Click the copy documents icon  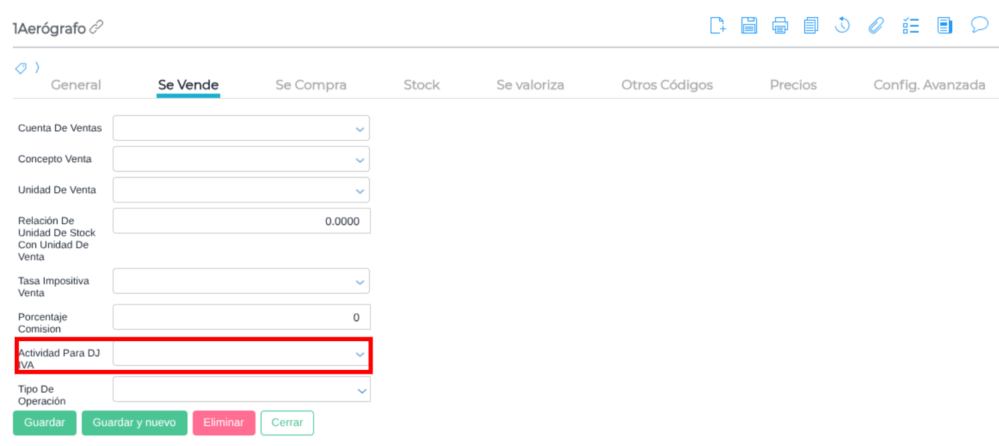pyautogui.click(x=811, y=26)
